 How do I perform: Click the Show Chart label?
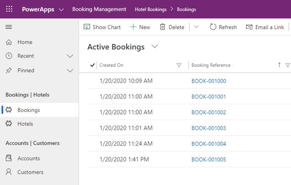(x=107, y=27)
